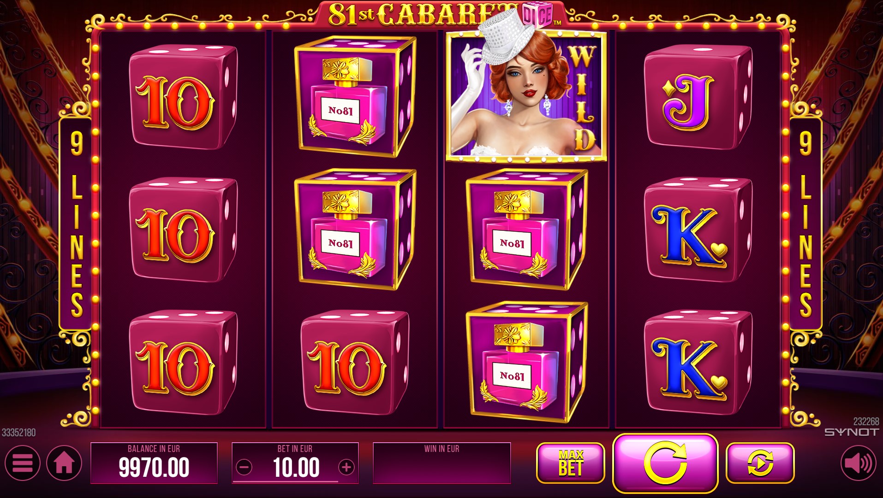
Task: Click the 10 dice at bottom of second reel
Action: [355, 362]
